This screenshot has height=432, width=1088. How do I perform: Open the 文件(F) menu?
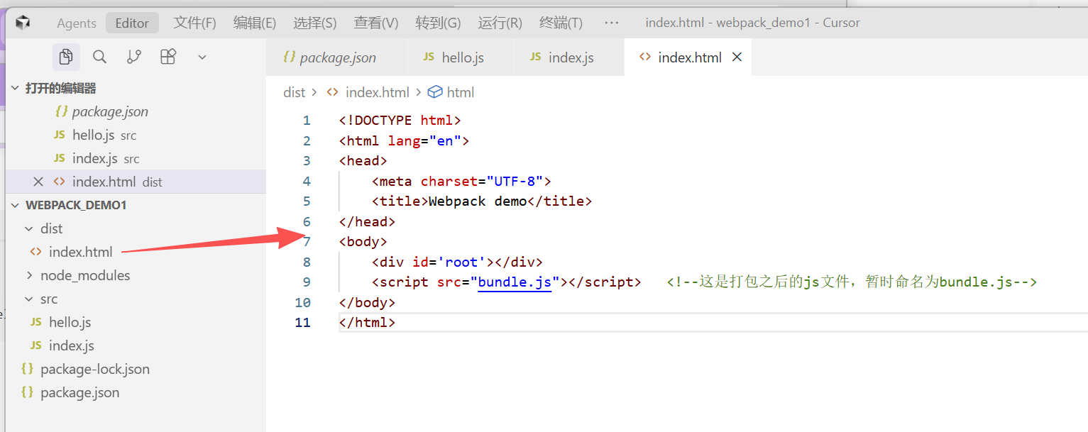click(194, 23)
